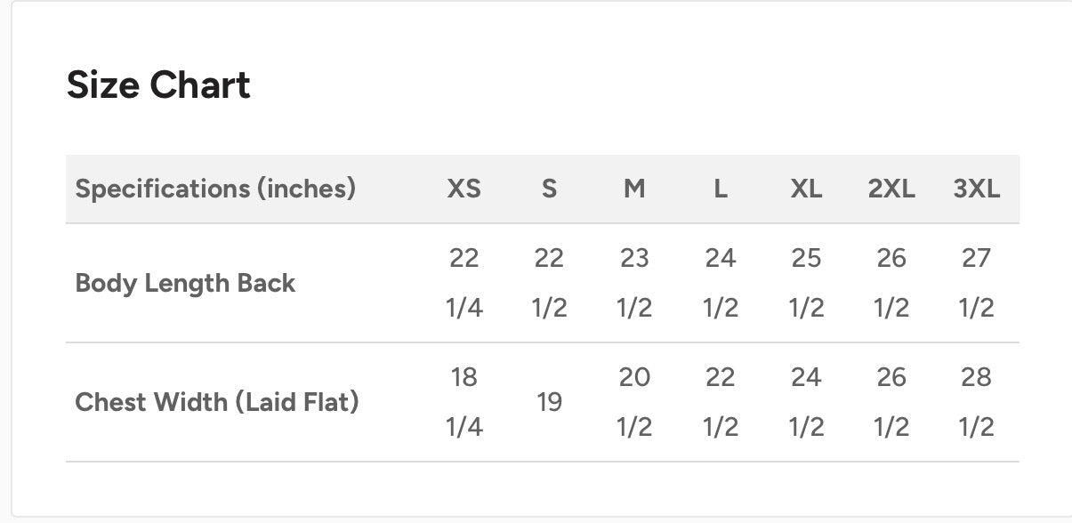Click the XS column header
The height and width of the screenshot is (523, 1072).
coord(463,189)
